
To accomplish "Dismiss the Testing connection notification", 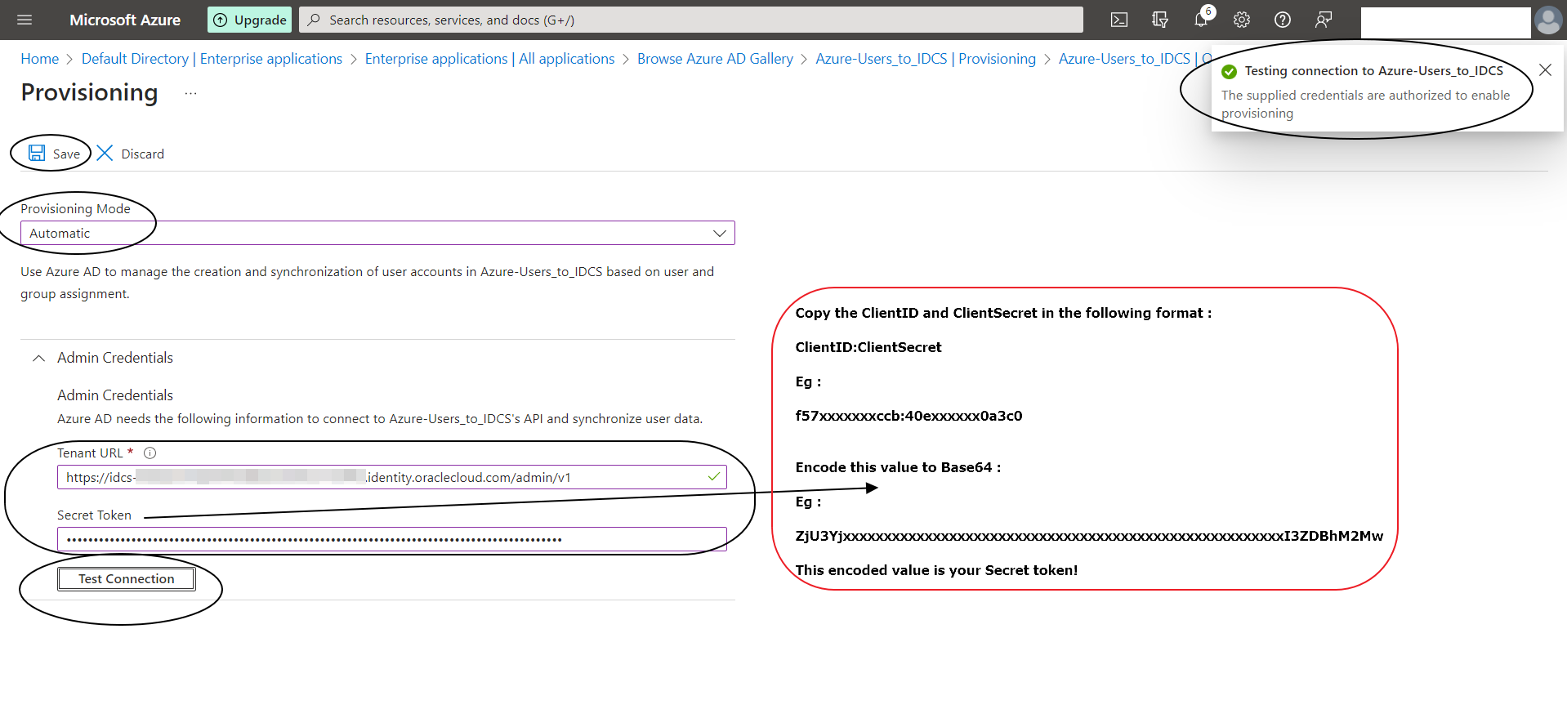I will [1545, 70].
